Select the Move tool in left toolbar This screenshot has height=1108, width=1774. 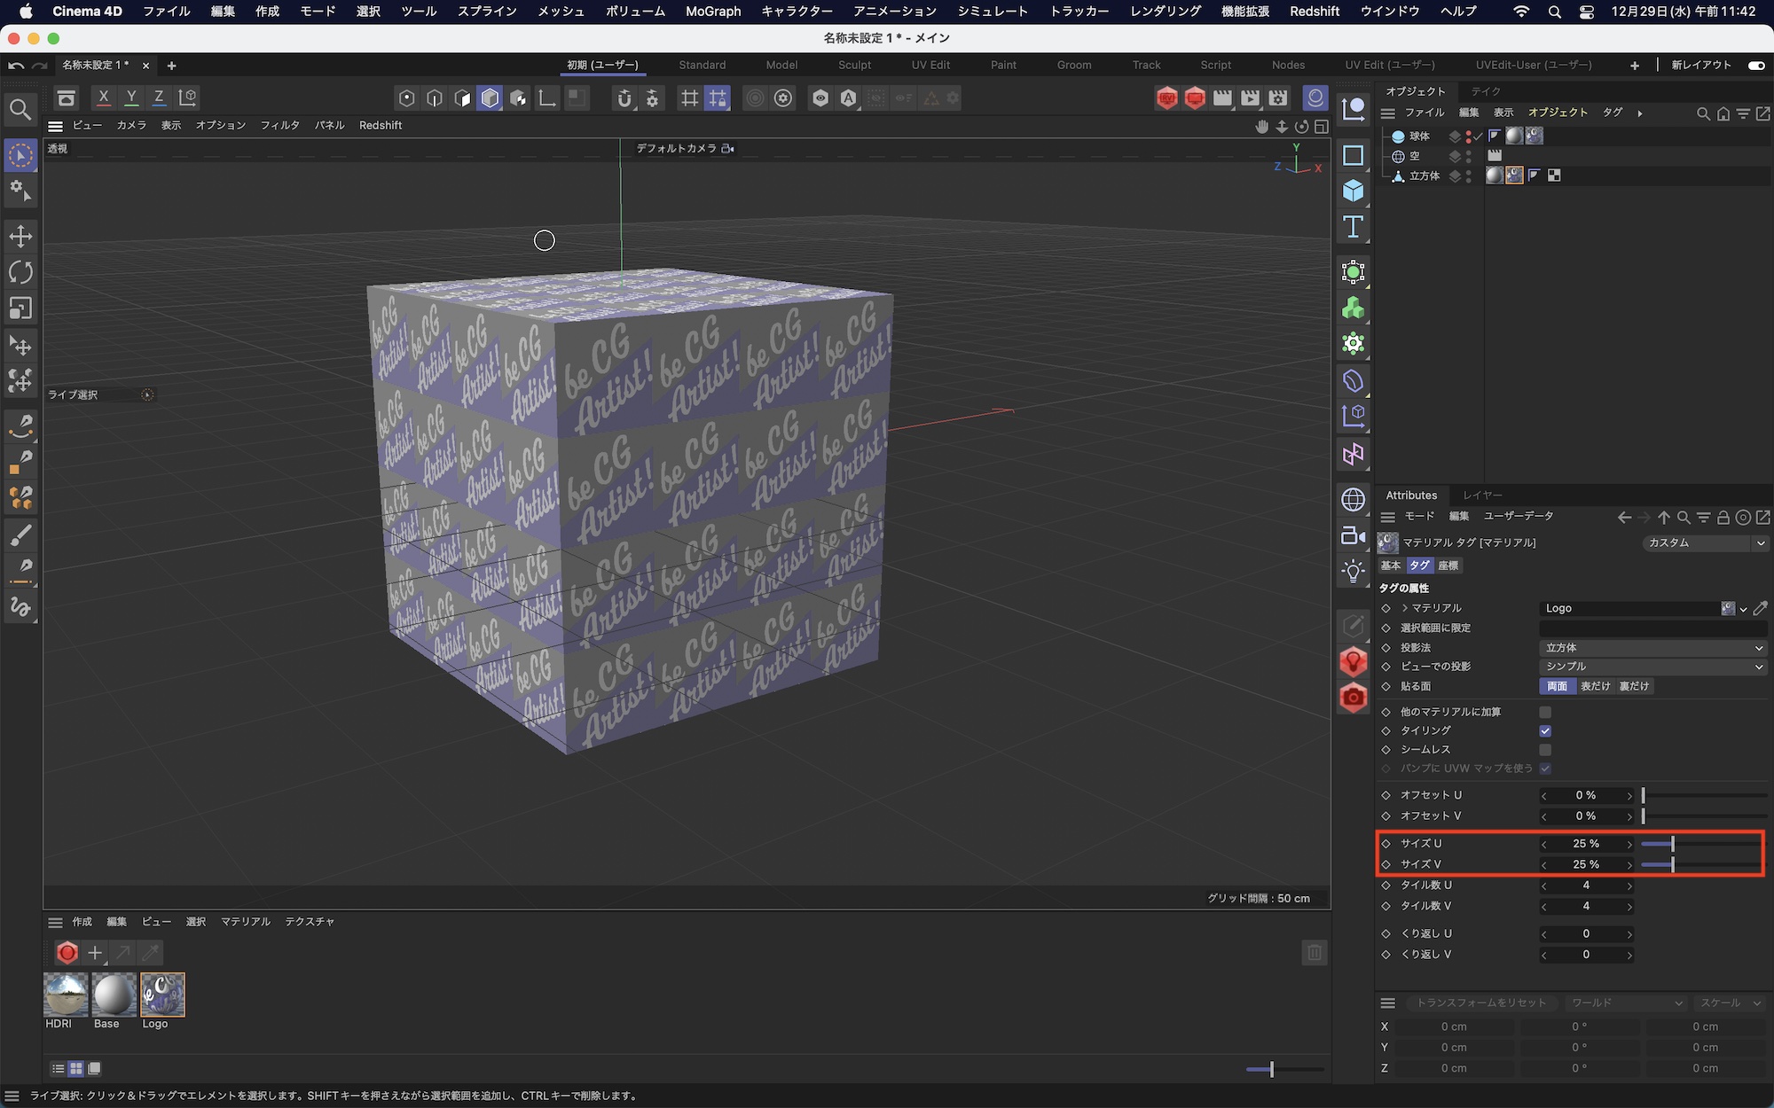20,236
